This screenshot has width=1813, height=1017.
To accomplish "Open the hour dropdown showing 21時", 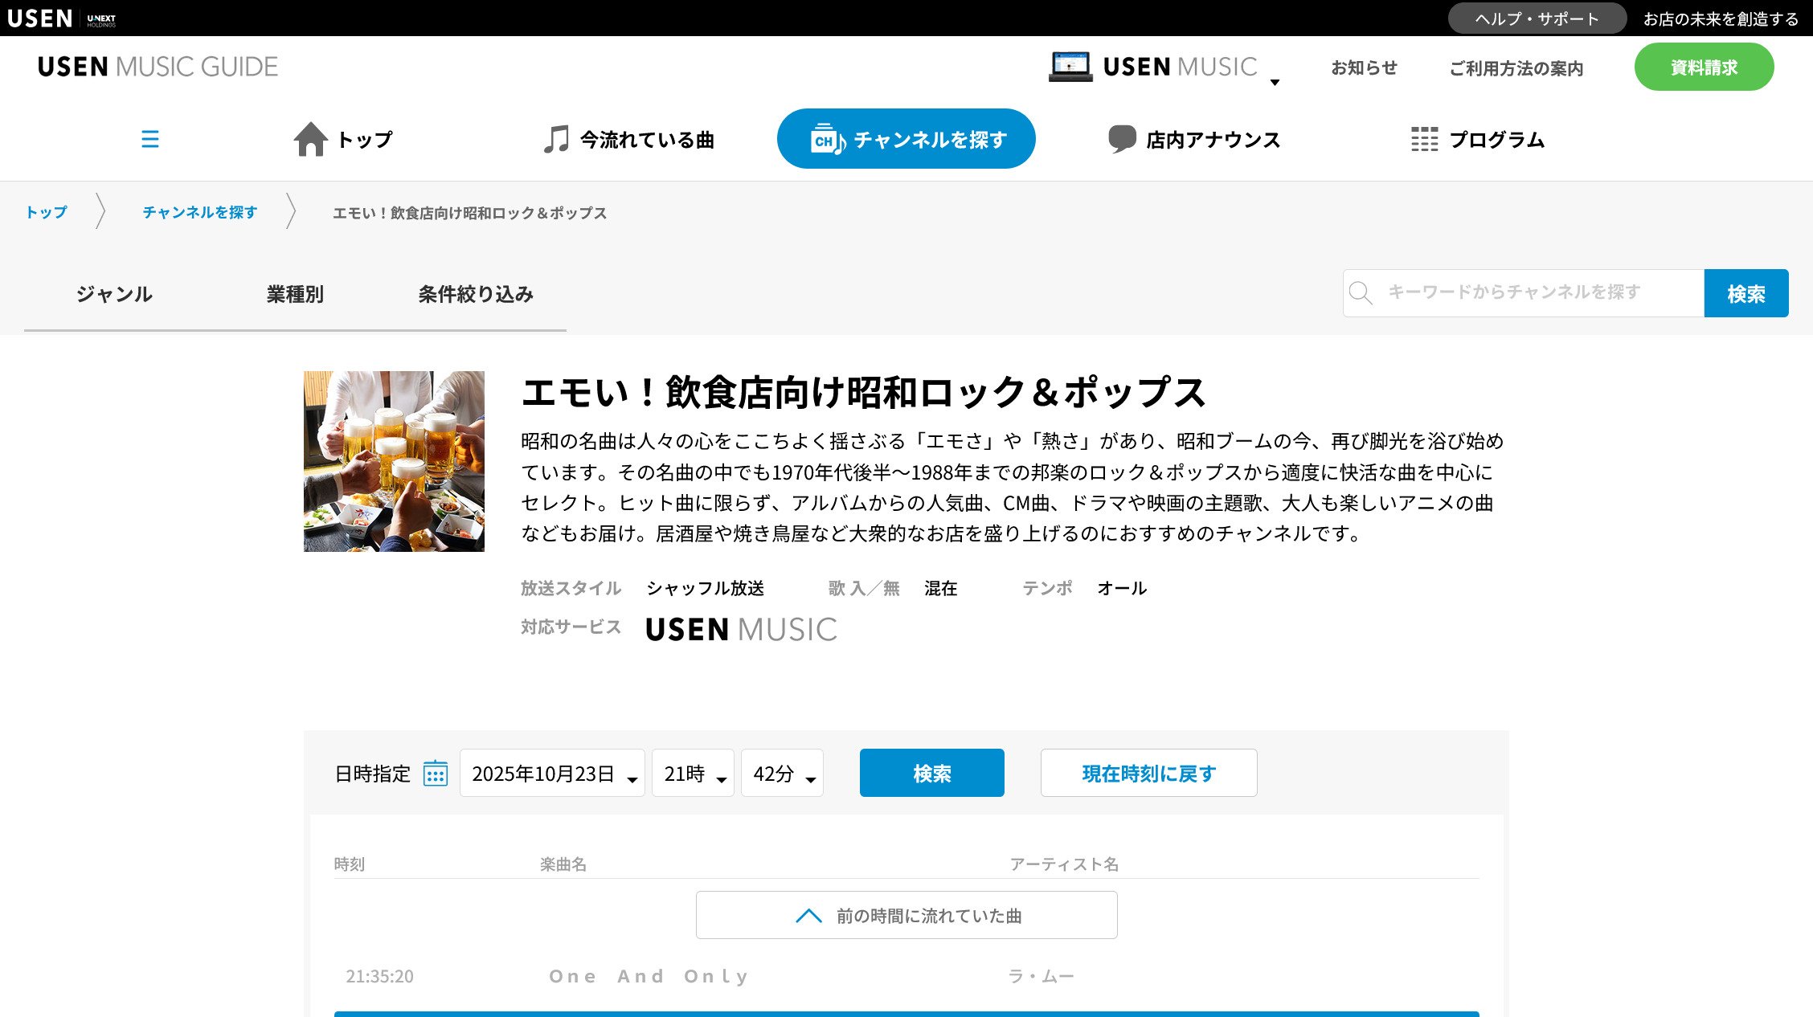I will pyautogui.click(x=693, y=774).
